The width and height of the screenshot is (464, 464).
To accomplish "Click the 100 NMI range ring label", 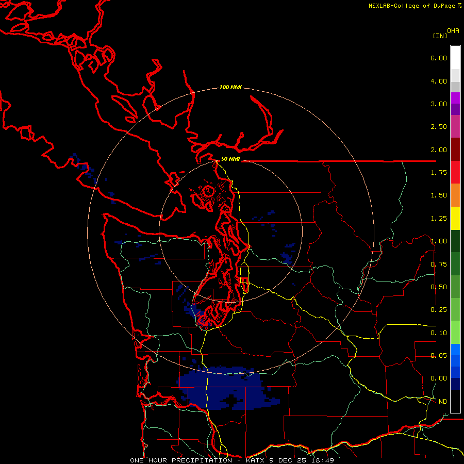I will [230, 87].
